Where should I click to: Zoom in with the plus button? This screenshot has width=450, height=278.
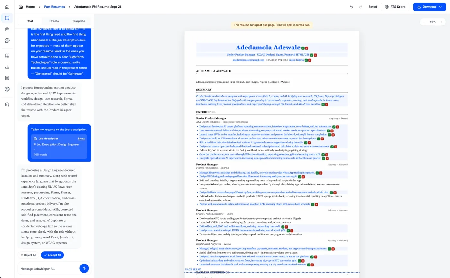(442, 22)
